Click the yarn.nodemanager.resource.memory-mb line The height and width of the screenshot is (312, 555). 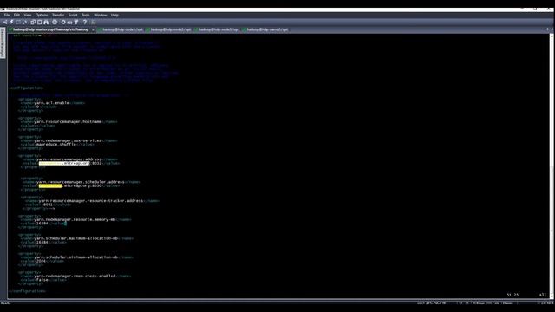point(75,219)
